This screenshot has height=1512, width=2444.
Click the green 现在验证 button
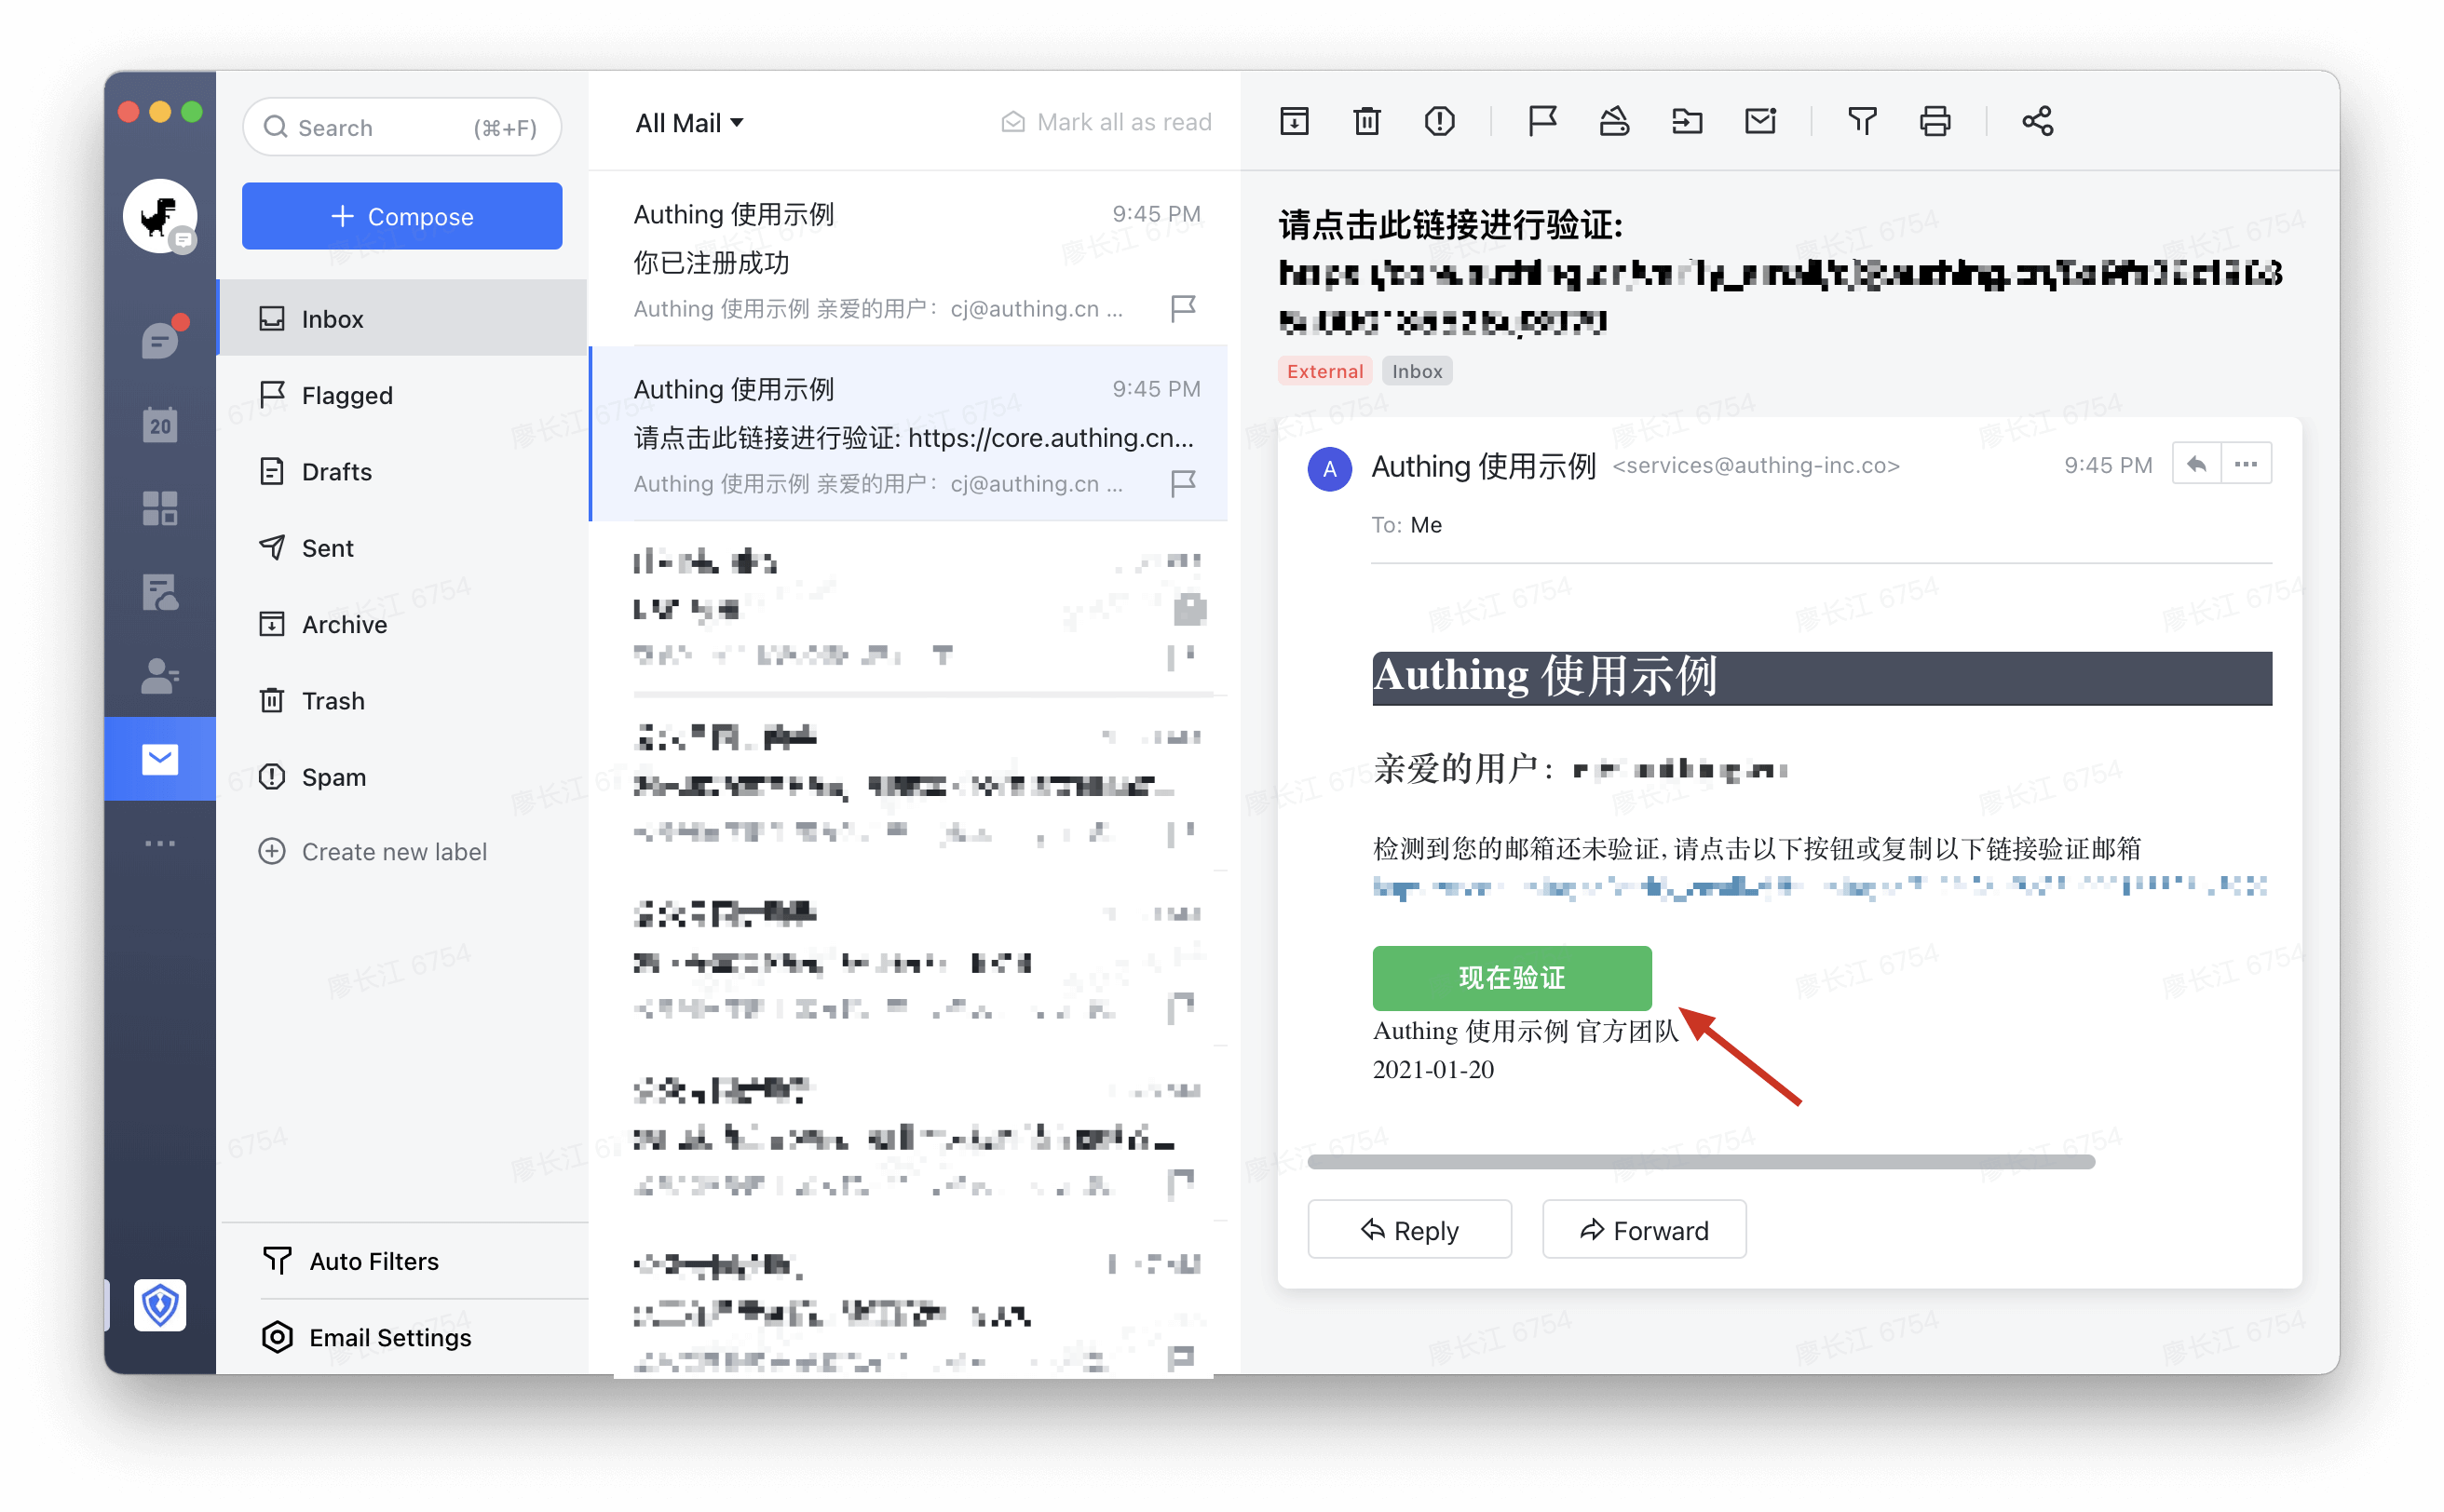tap(1511, 978)
